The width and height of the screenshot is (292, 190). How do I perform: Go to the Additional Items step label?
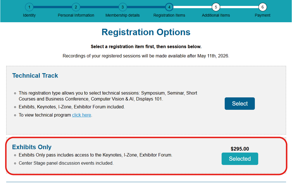pyautogui.click(x=216, y=15)
